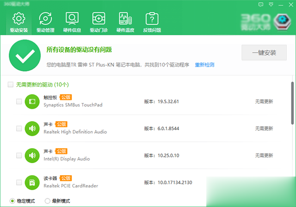The width and height of the screenshot is (296, 207).
Task: Switch to 驱动管理 driver management tab
Action: pos(45,23)
